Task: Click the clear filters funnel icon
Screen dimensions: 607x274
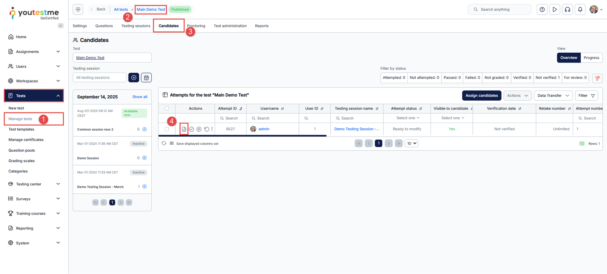Action: click(598, 78)
